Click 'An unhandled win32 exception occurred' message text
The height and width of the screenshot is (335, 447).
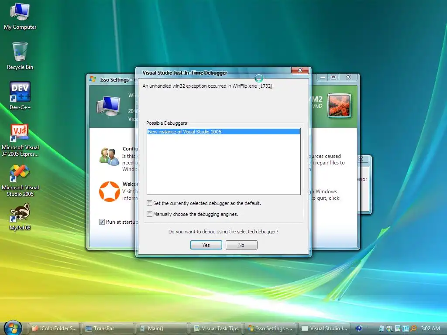(208, 86)
